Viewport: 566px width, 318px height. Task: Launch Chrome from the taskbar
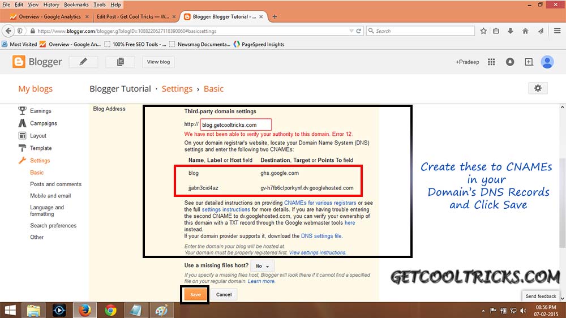tap(110, 310)
